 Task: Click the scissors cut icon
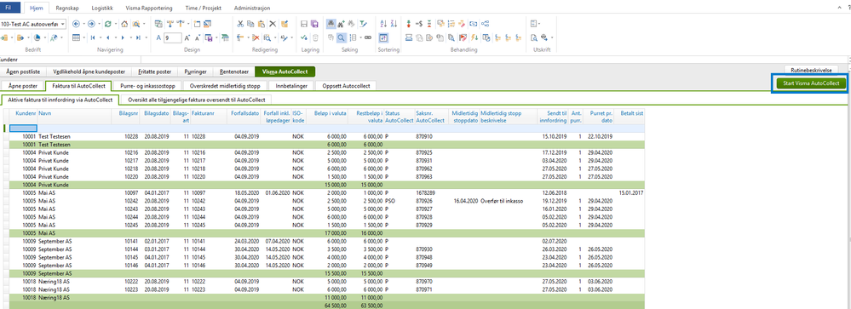coord(241,24)
